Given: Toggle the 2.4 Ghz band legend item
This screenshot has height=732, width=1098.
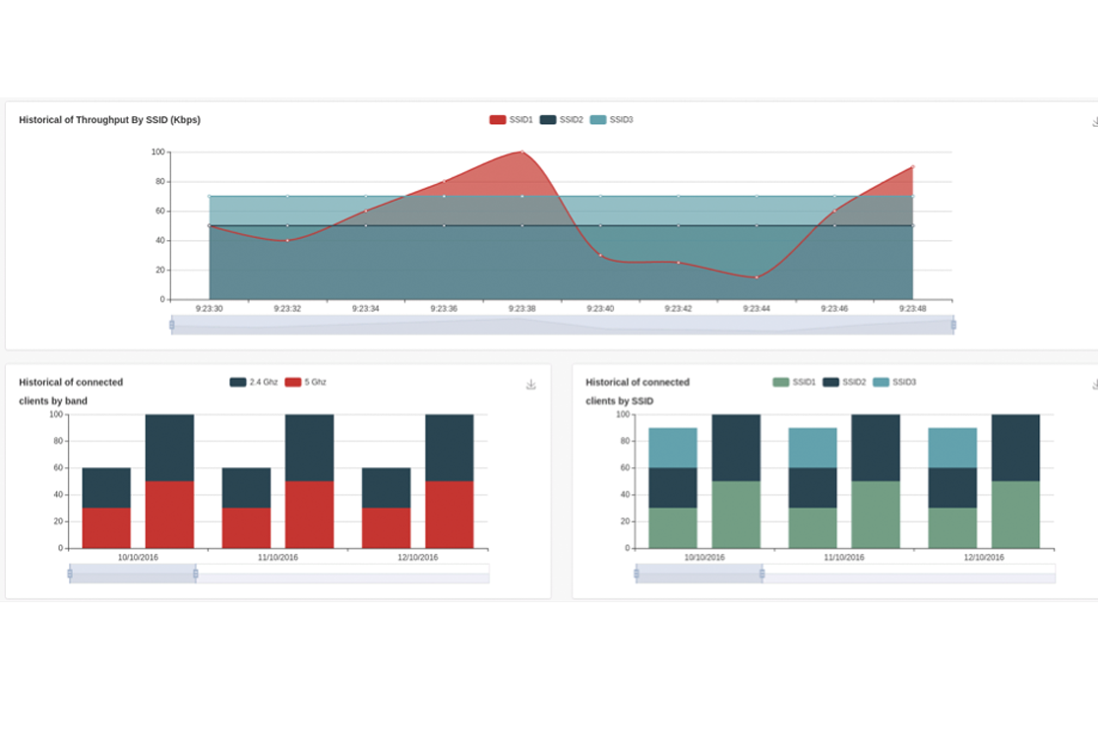Looking at the screenshot, I should [253, 382].
